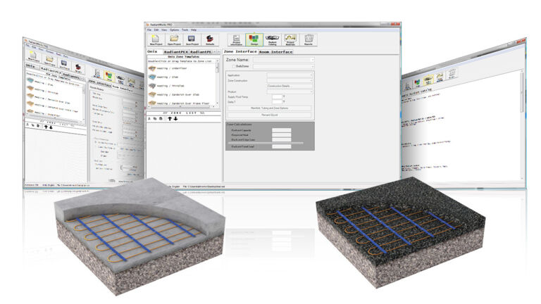Open the Radiant Catalog icon

coord(272,41)
